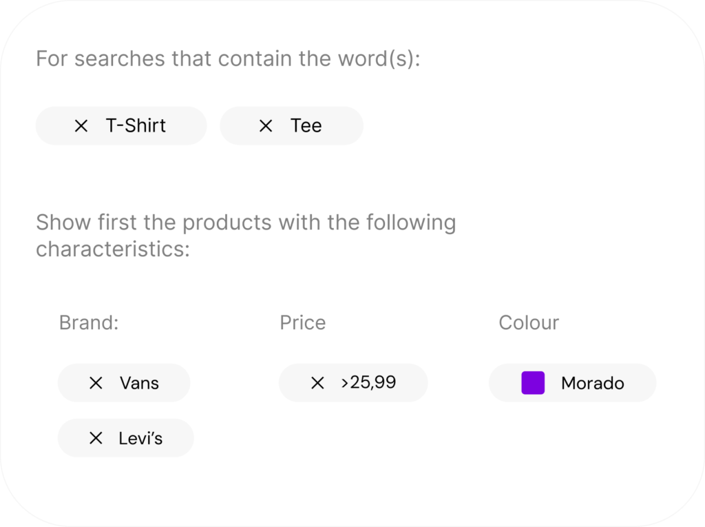Click the 'For searches that contain' heading
Image resolution: width=705 pixels, height=527 pixels.
point(228,59)
